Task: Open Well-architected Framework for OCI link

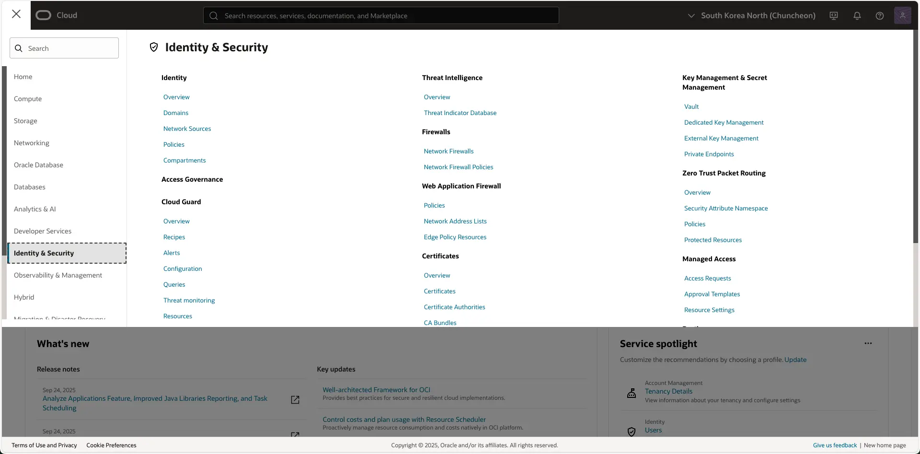Action: pos(376,390)
